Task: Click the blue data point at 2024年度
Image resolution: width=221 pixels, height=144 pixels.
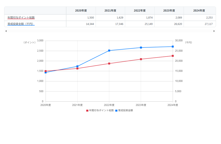Action: pos(173,47)
